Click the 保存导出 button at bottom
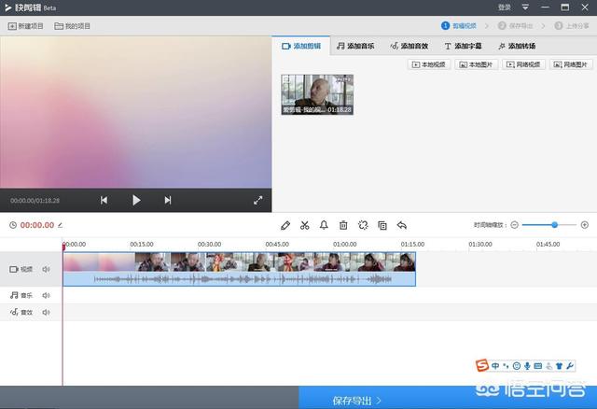Screen dimensions: 597x409 point(356,400)
